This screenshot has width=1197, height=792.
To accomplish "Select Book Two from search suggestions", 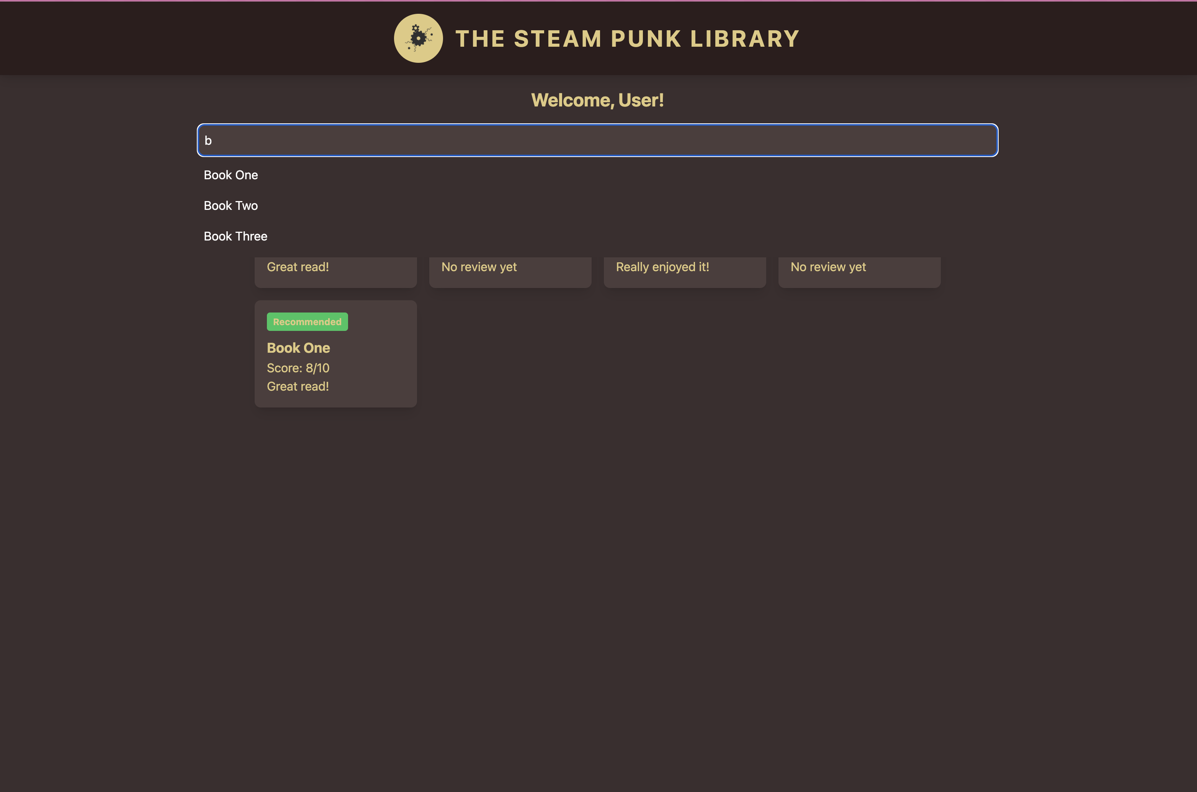I will 231,206.
